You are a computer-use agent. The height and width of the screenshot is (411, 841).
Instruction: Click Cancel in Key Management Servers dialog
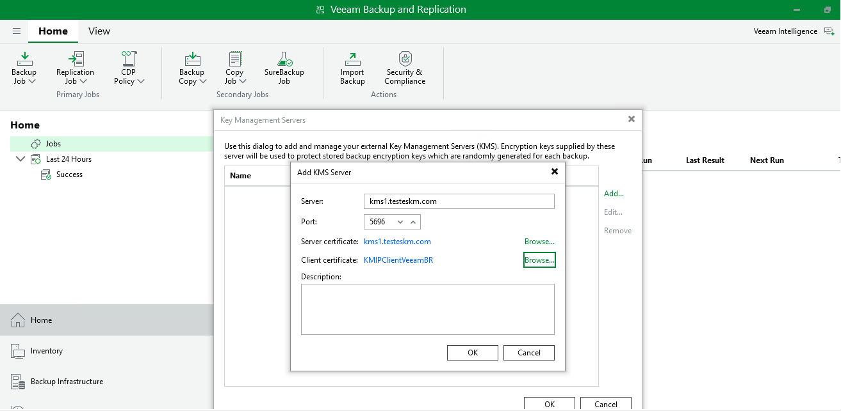tap(606, 404)
